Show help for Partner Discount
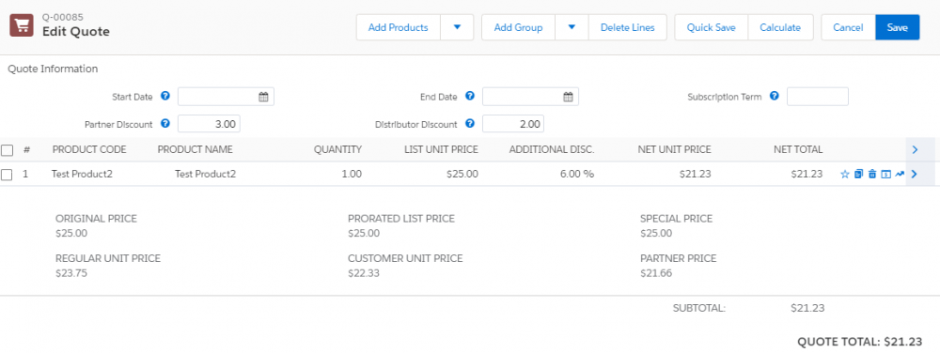This screenshot has height=353, width=940. tap(165, 124)
